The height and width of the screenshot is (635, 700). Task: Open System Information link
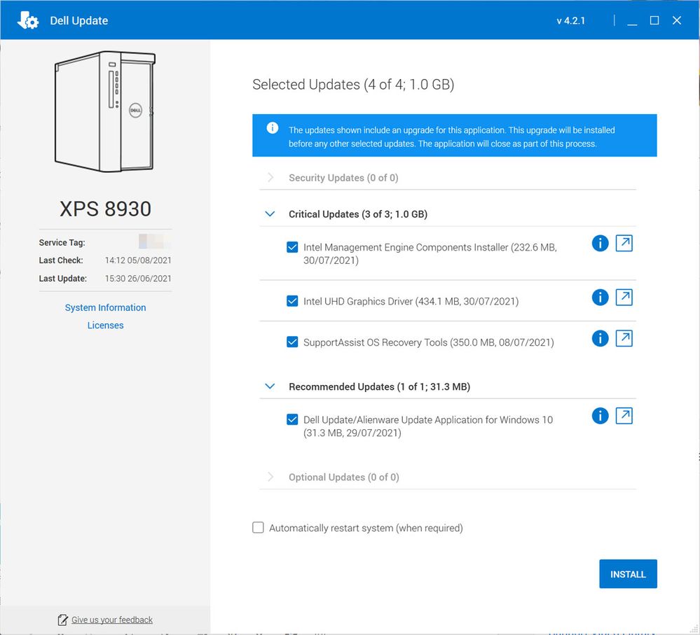coord(105,307)
